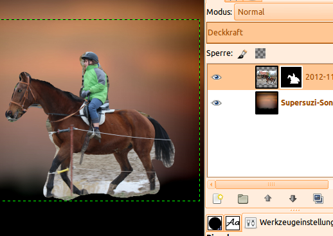Select the horse layer mask thumbnail

291,77
